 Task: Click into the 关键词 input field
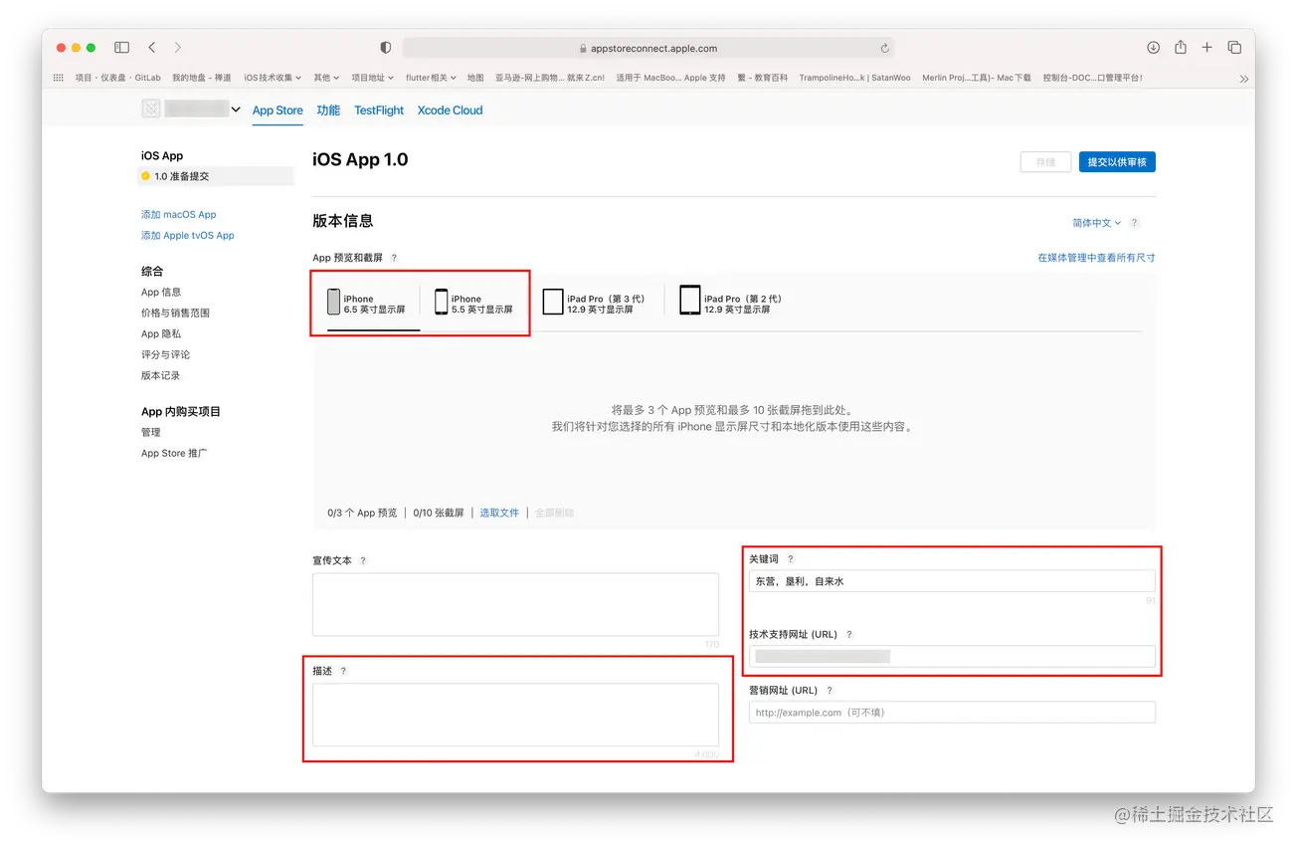(952, 581)
